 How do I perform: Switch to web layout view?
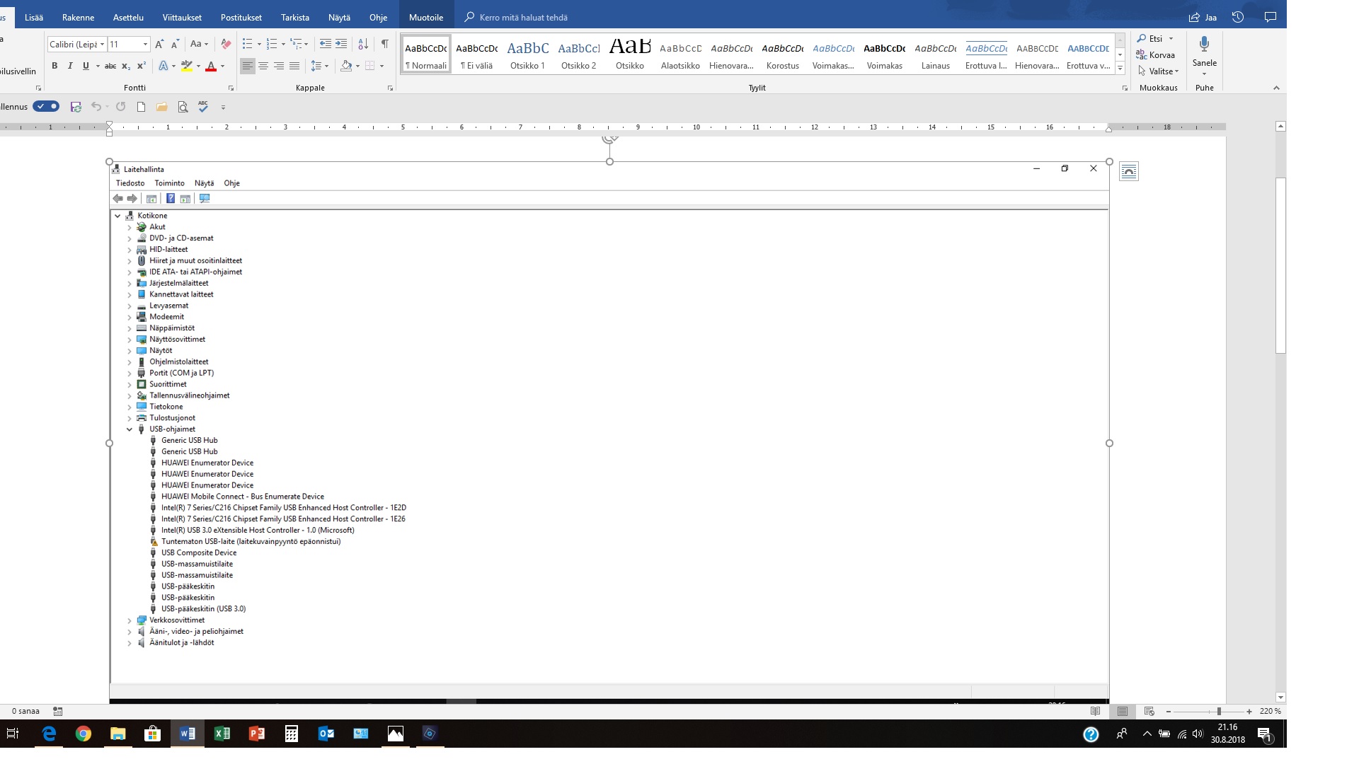pos(1149,711)
